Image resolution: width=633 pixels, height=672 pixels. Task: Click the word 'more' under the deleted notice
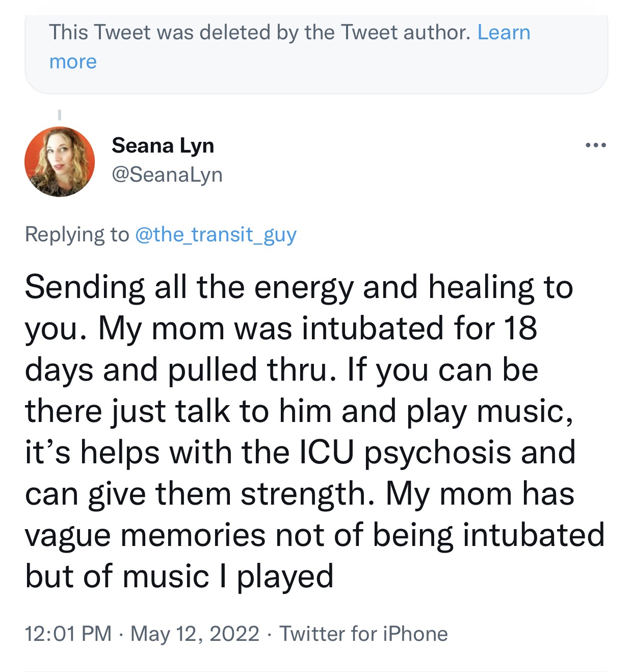(73, 62)
